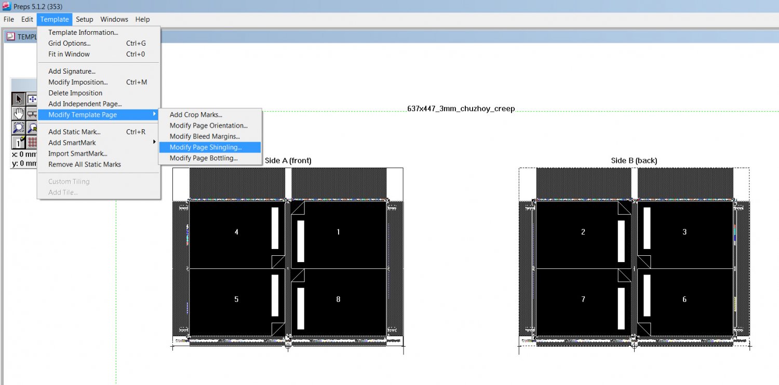Open the File menu

pyautogui.click(x=9, y=19)
